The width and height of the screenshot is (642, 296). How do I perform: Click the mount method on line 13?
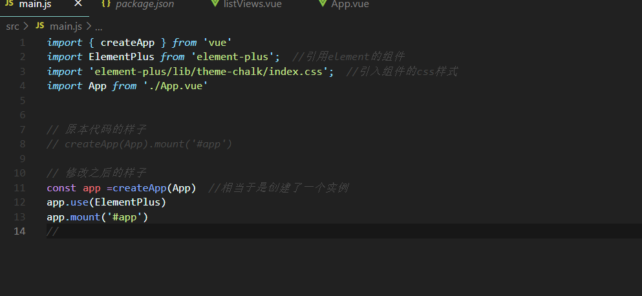(x=85, y=217)
